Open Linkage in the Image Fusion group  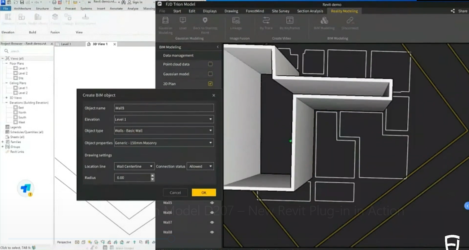[x=236, y=21]
